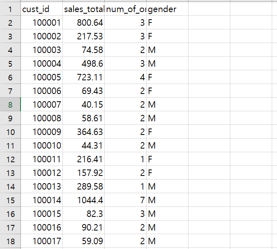This screenshot has width=277, height=249.
Task: Click cell with customer ID 100012
Action: (42, 173)
